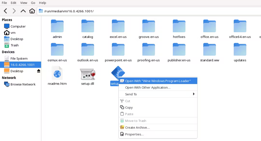
Task: Open Browse Network in sidebar
Action: click(x=23, y=84)
